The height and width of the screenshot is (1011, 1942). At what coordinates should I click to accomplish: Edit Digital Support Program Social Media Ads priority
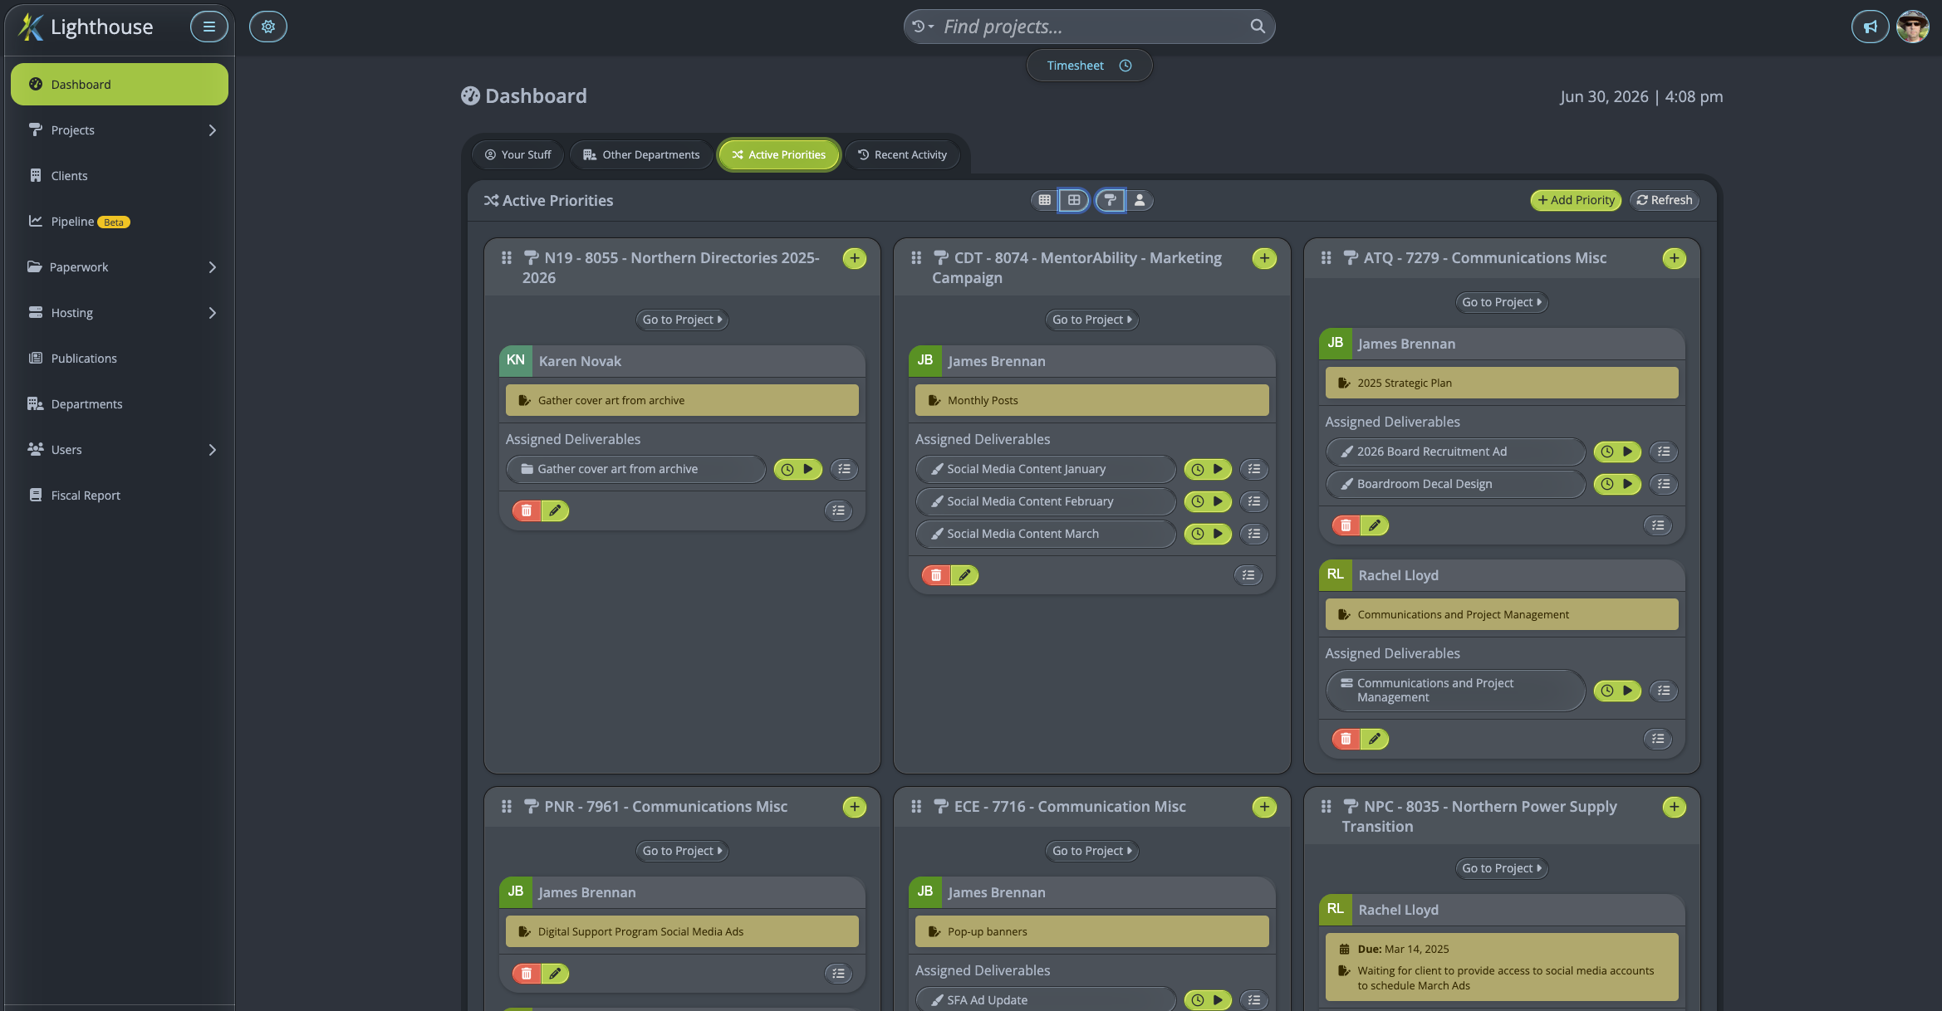[x=555, y=974]
